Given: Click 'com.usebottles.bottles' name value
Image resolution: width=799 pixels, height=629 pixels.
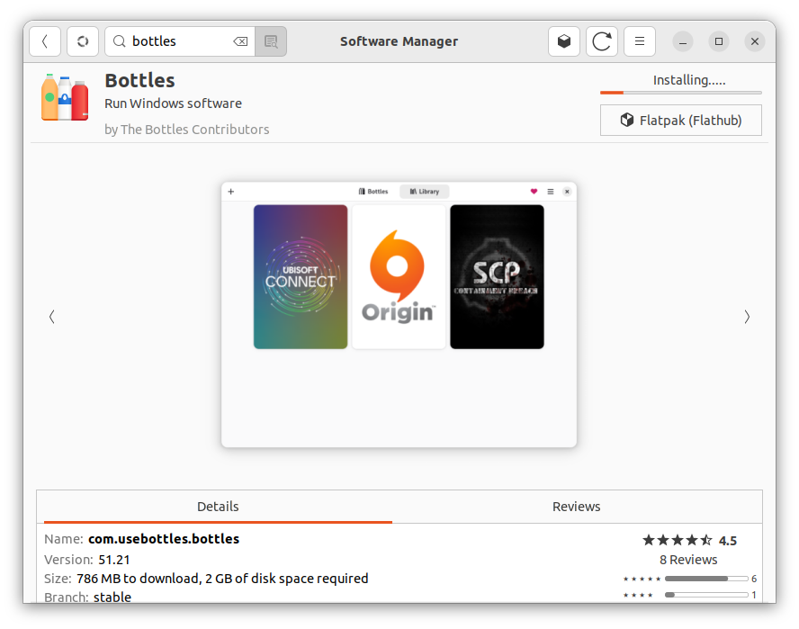Looking at the screenshot, I should [164, 539].
